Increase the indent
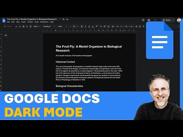 tap(140, 26)
